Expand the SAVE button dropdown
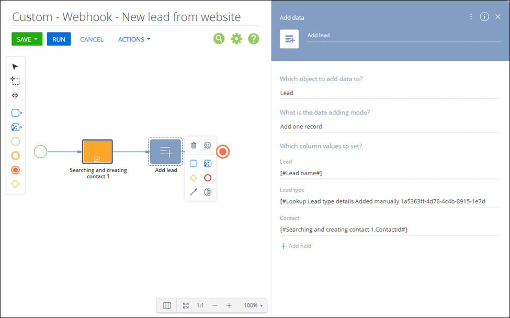This screenshot has width=510, height=318. [36, 40]
